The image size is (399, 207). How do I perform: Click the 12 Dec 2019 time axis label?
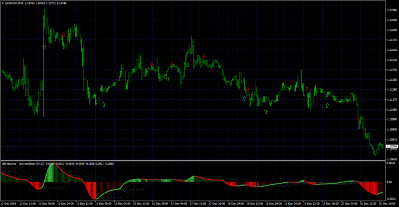[8, 204]
